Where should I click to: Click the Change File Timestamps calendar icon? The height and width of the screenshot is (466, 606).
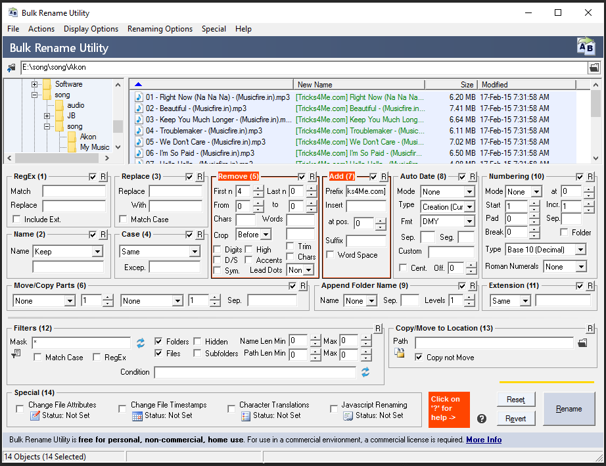[x=137, y=416]
